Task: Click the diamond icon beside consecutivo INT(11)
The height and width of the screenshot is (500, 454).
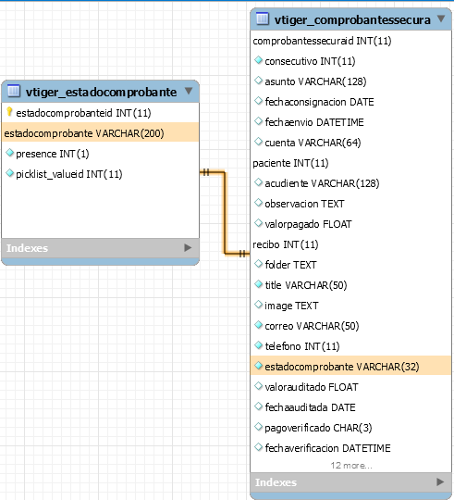Action: [259, 60]
